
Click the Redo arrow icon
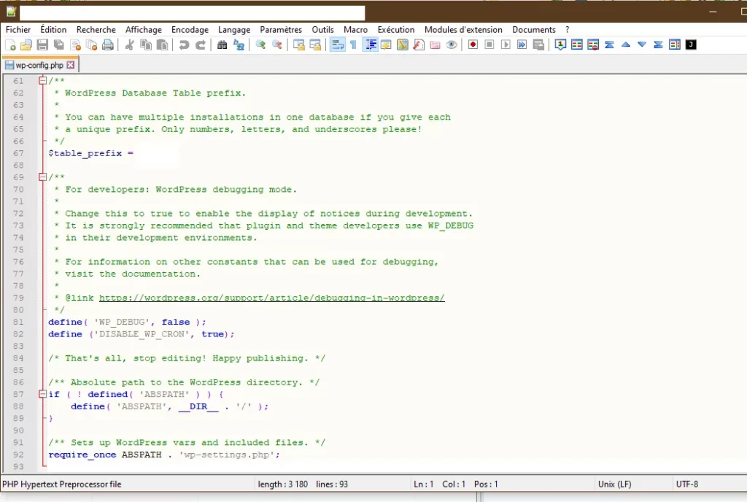[201, 45]
